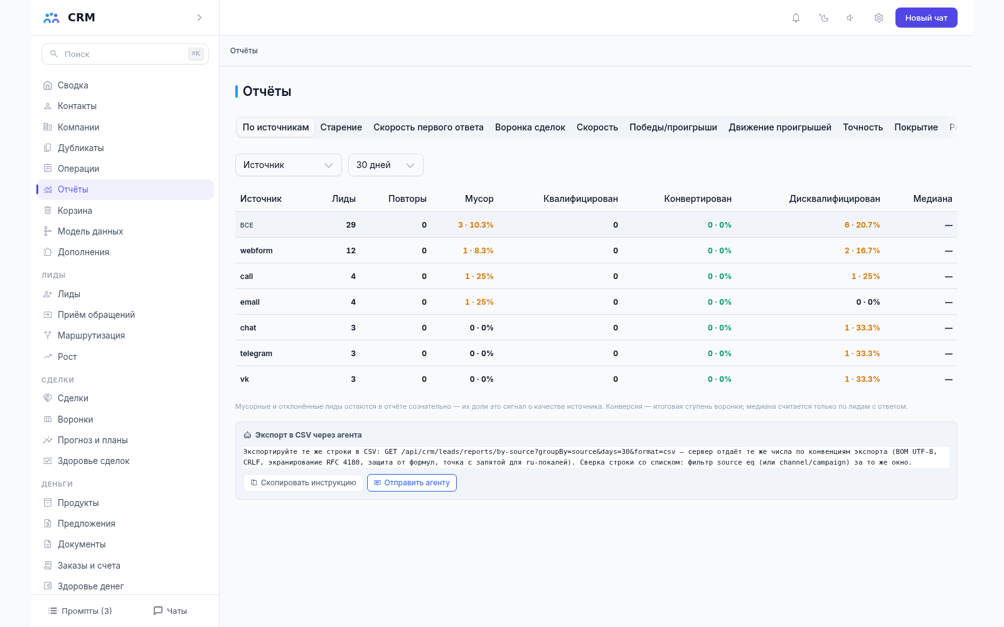Click Скопировать инструкцию button
This screenshot has height=627, width=1004.
point(303,483)
